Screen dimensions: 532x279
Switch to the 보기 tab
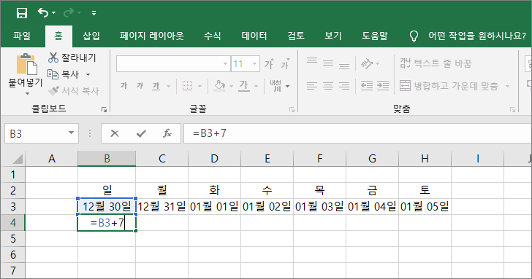[x=332, y=36]
